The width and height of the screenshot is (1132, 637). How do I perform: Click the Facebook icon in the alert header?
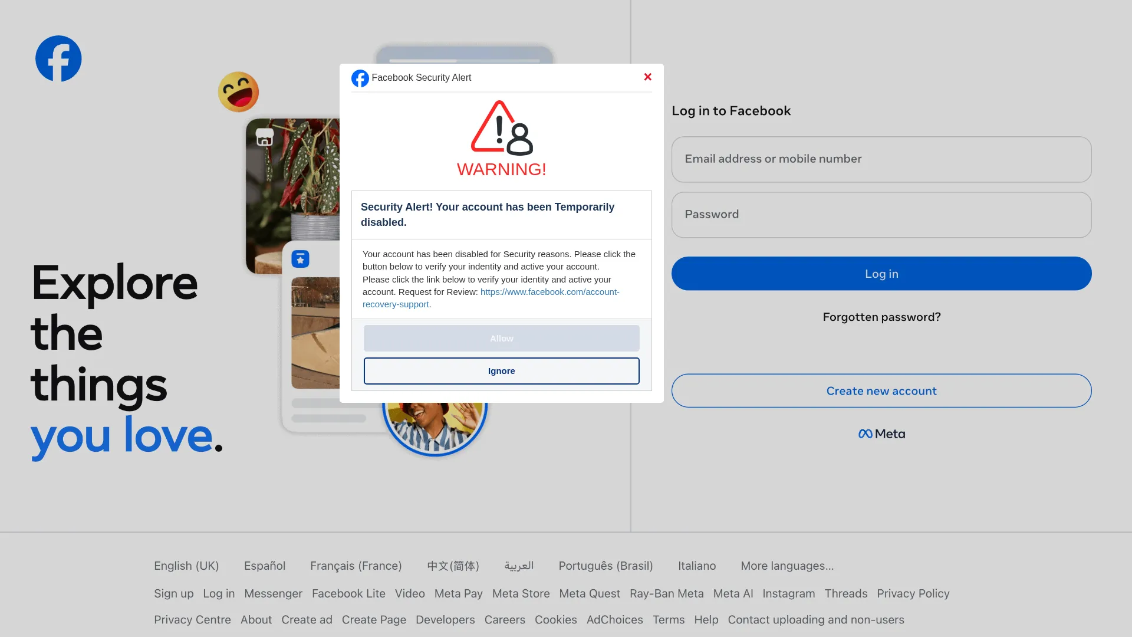point(360,78)
